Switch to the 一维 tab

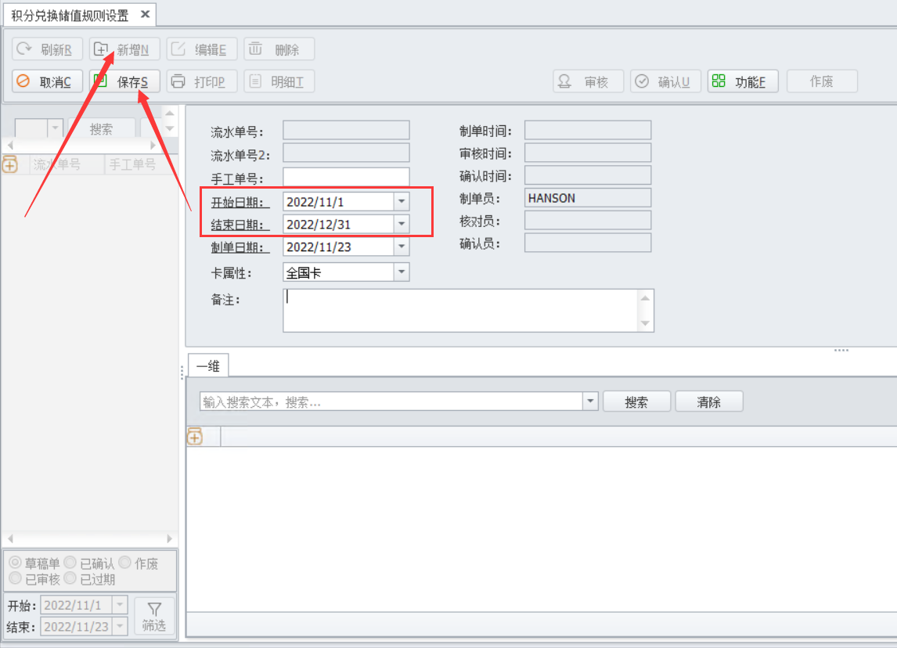[207, 365]
